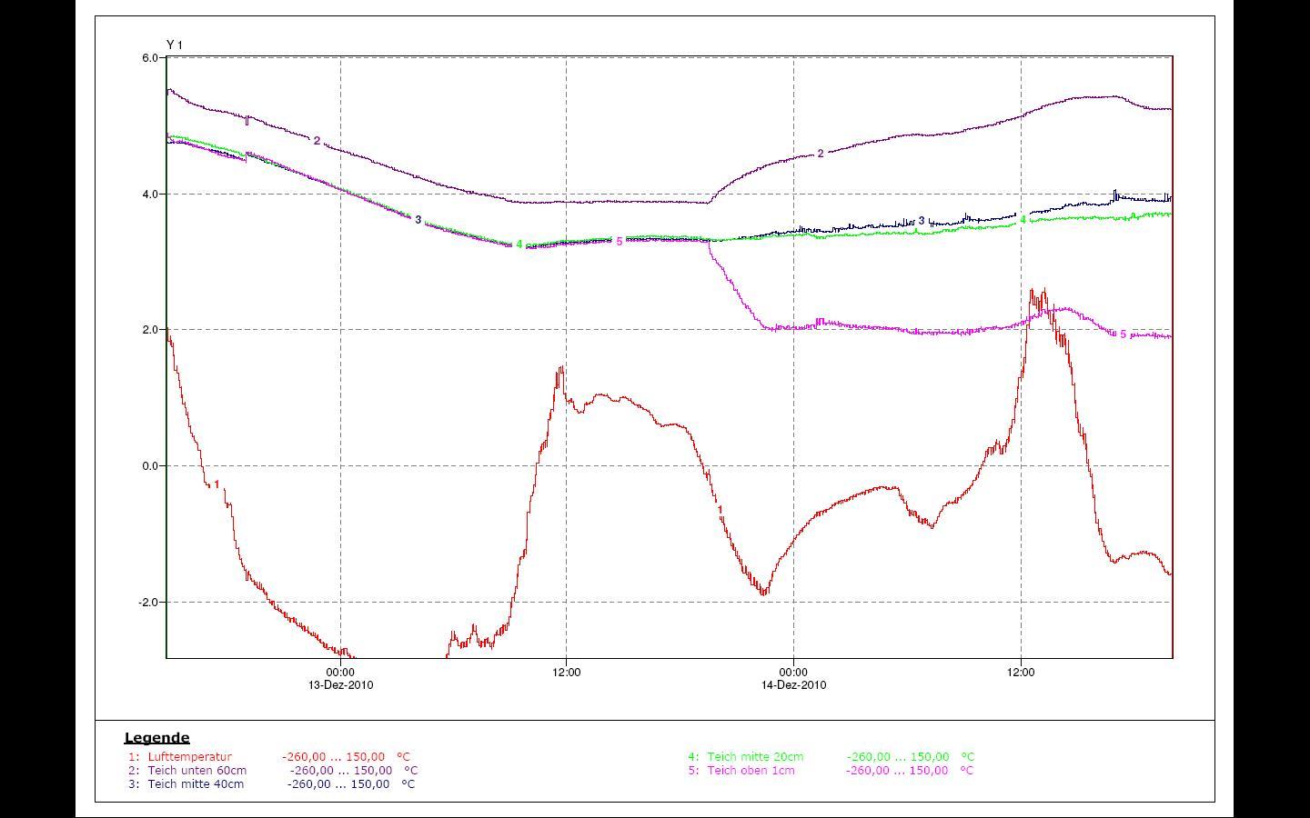The image size is (1310, 818).
Task: Select the Teich unten 60cm legend entry
Action: 196,770
